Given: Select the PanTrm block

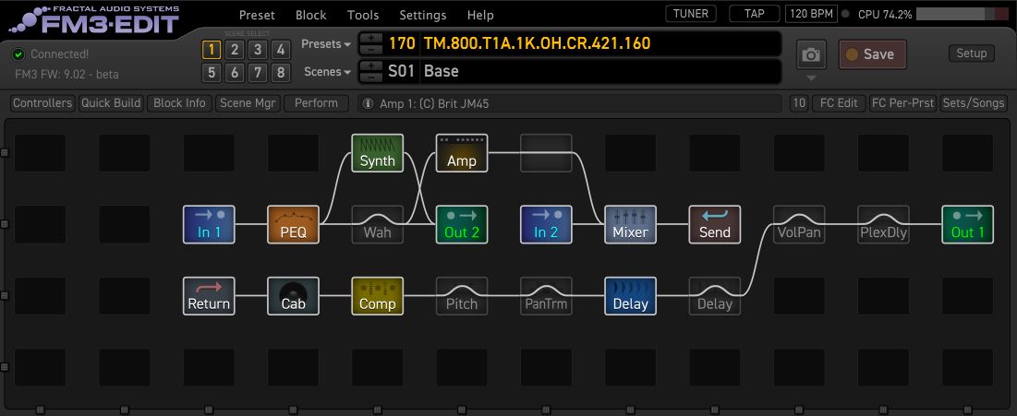Looking at the screenshot, I should pyautogui.click(x=546, y=295).
